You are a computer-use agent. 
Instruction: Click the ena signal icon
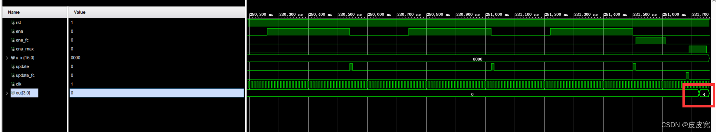(x=13, y=32)
